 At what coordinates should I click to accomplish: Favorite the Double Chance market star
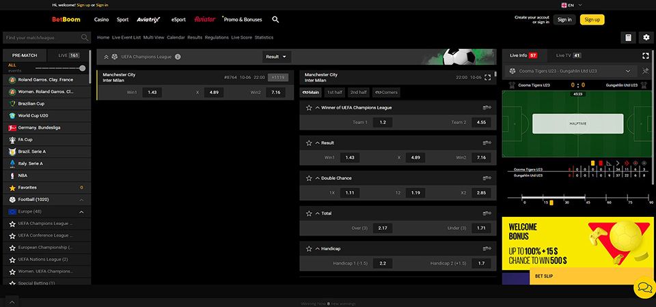click(309, 178)
